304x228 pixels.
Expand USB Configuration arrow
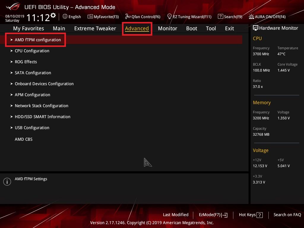coord(12,128)
